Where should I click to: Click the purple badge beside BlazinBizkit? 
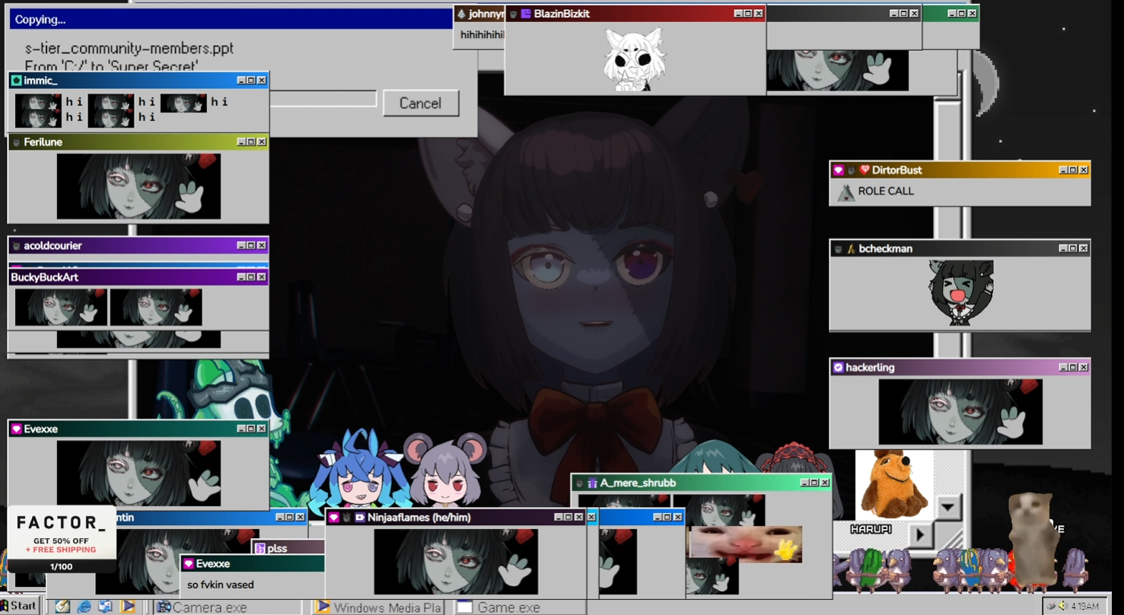[525, 14]
